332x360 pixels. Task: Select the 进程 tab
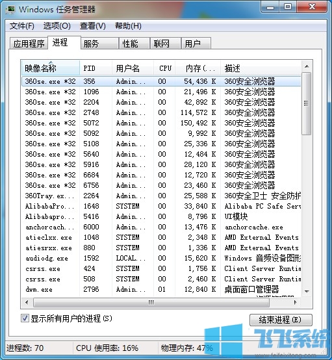tap(64, 42)
